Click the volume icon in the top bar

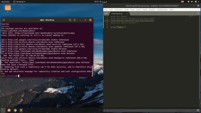pos(192,2)
